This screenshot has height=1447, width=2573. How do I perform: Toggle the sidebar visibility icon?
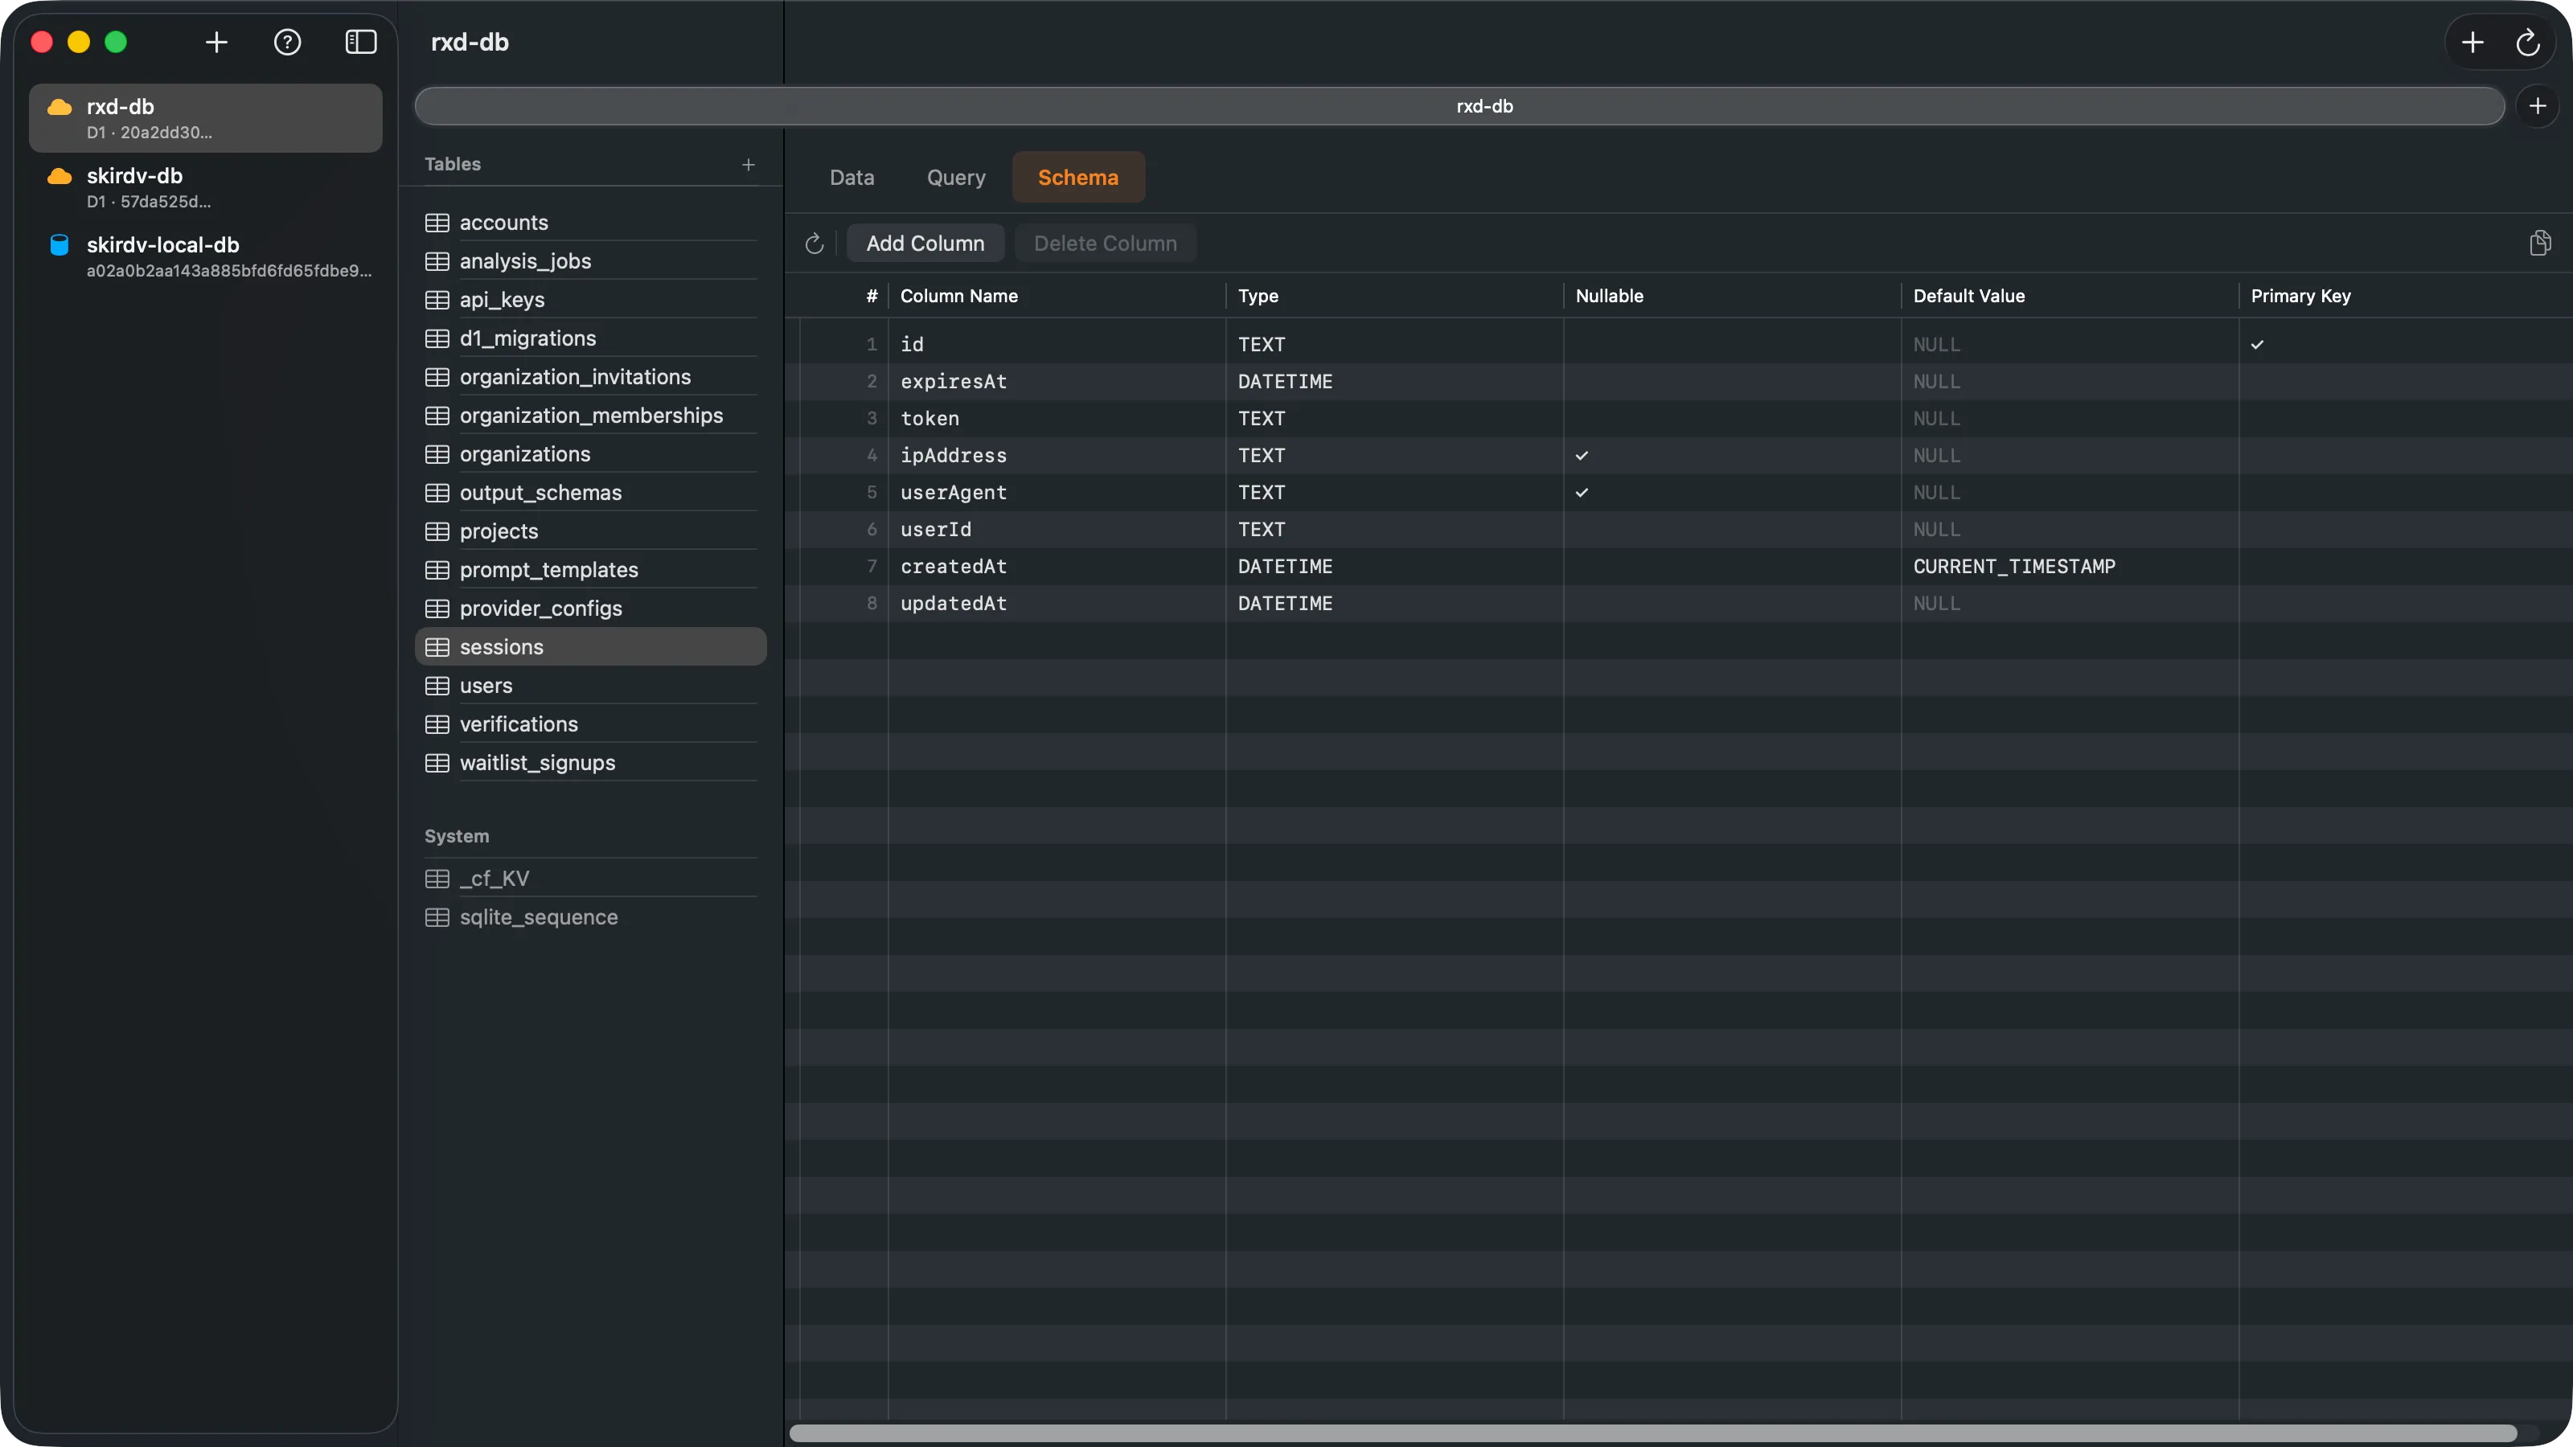pyautogui.click(x=360, y=42)
